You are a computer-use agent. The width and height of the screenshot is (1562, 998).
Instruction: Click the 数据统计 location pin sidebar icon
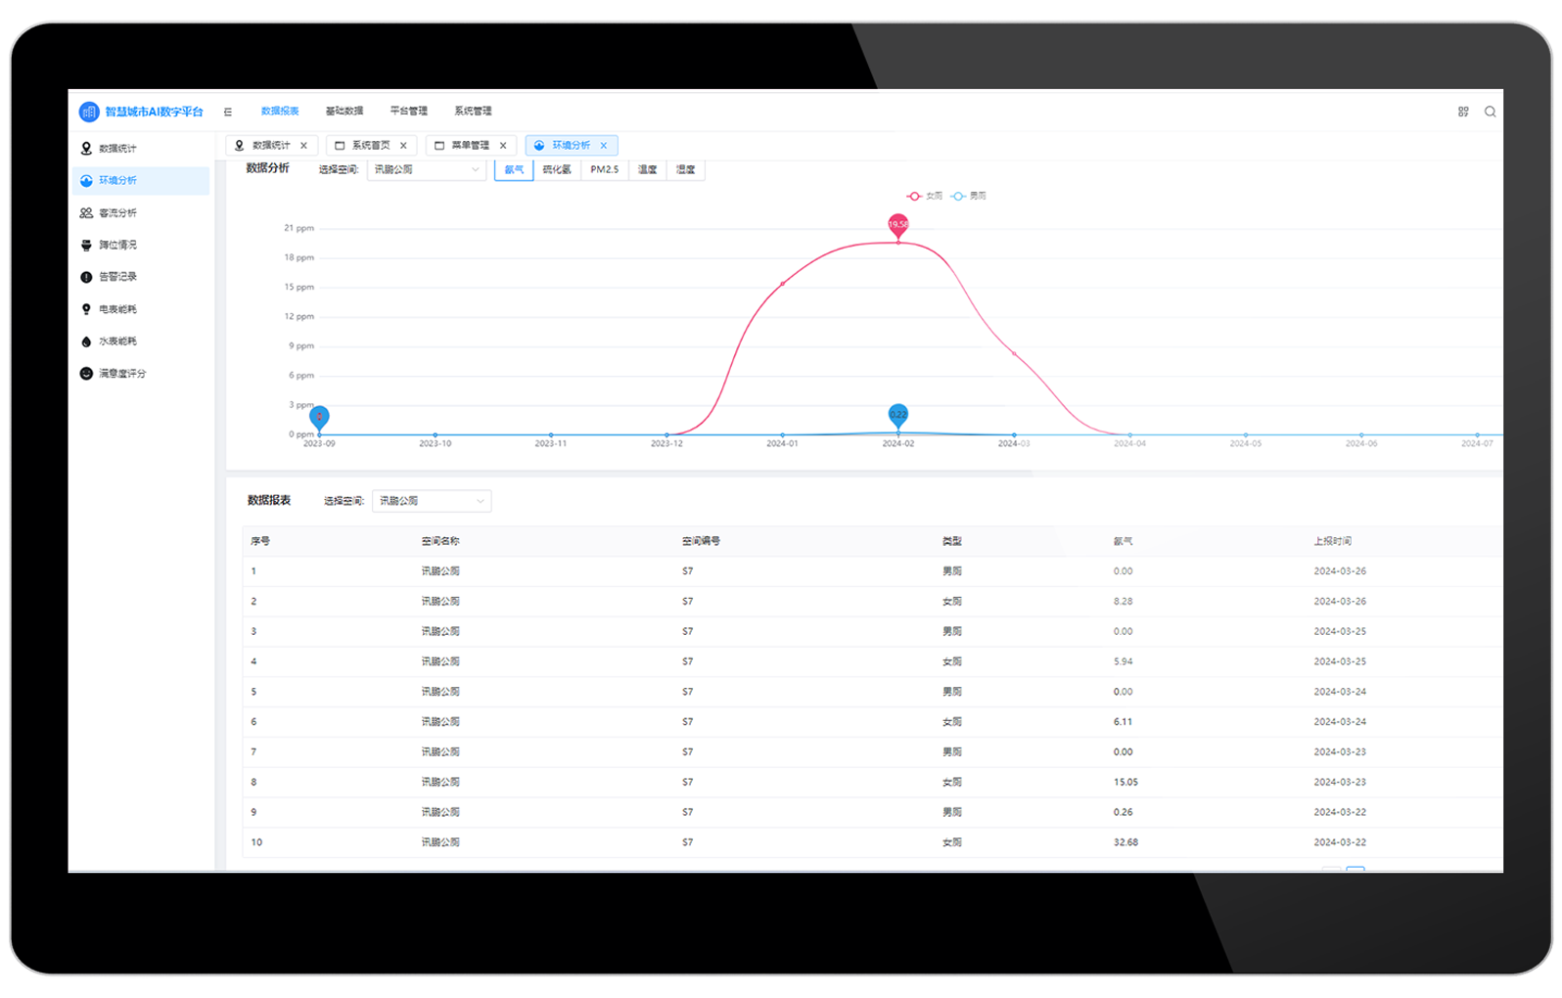coord(86,149)
